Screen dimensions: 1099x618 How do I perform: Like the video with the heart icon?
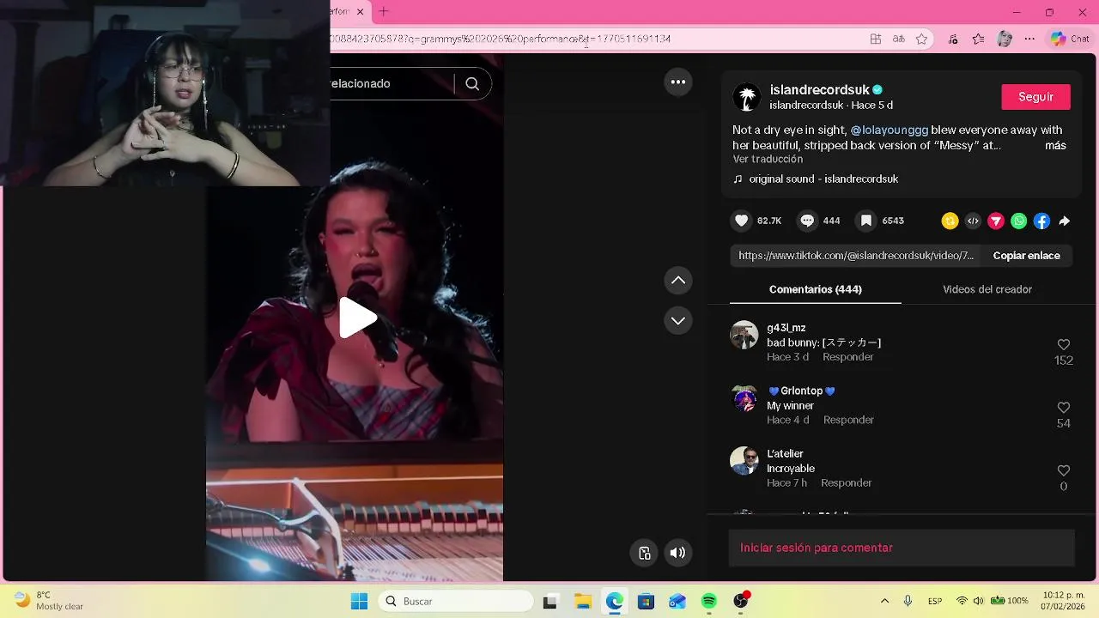click(742, 221)
